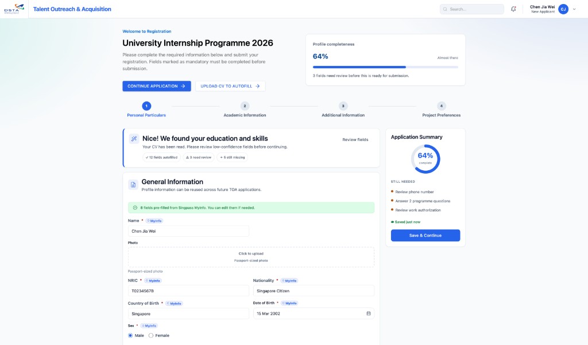
Task: Click the search magnifier icon
Action: [x=445, y=9]
